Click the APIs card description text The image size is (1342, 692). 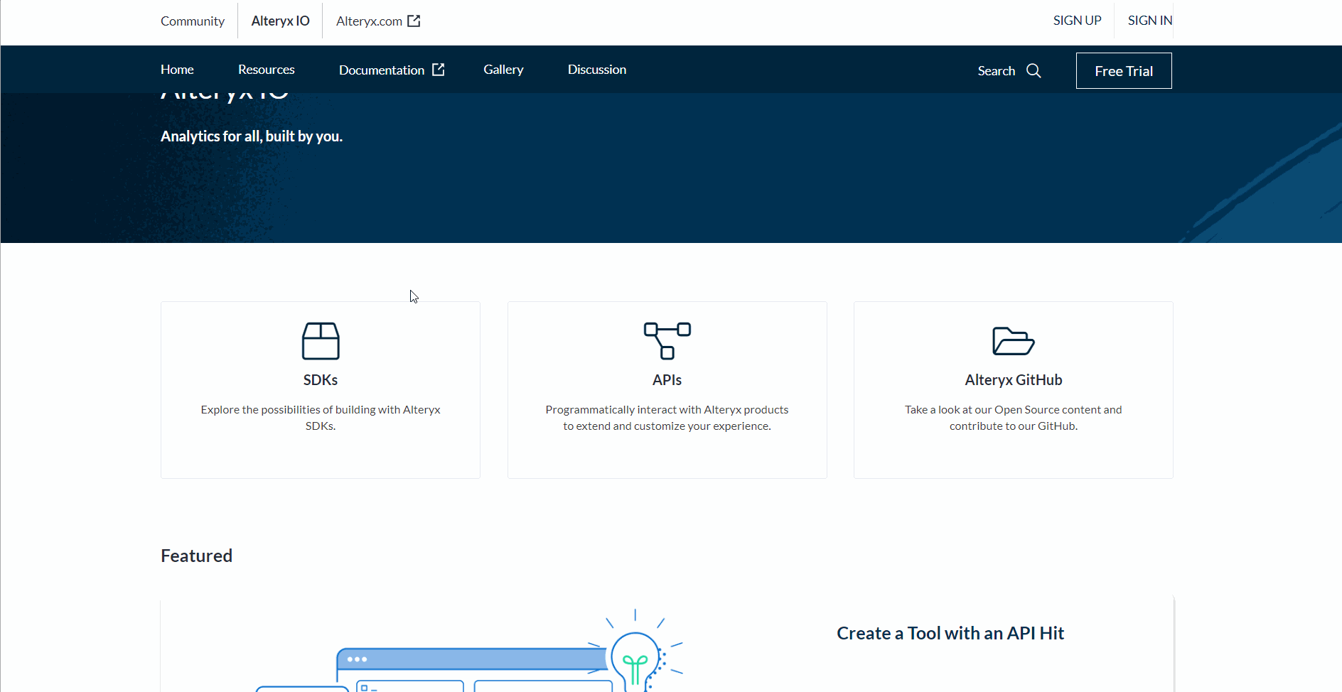[x=667, y=418]
